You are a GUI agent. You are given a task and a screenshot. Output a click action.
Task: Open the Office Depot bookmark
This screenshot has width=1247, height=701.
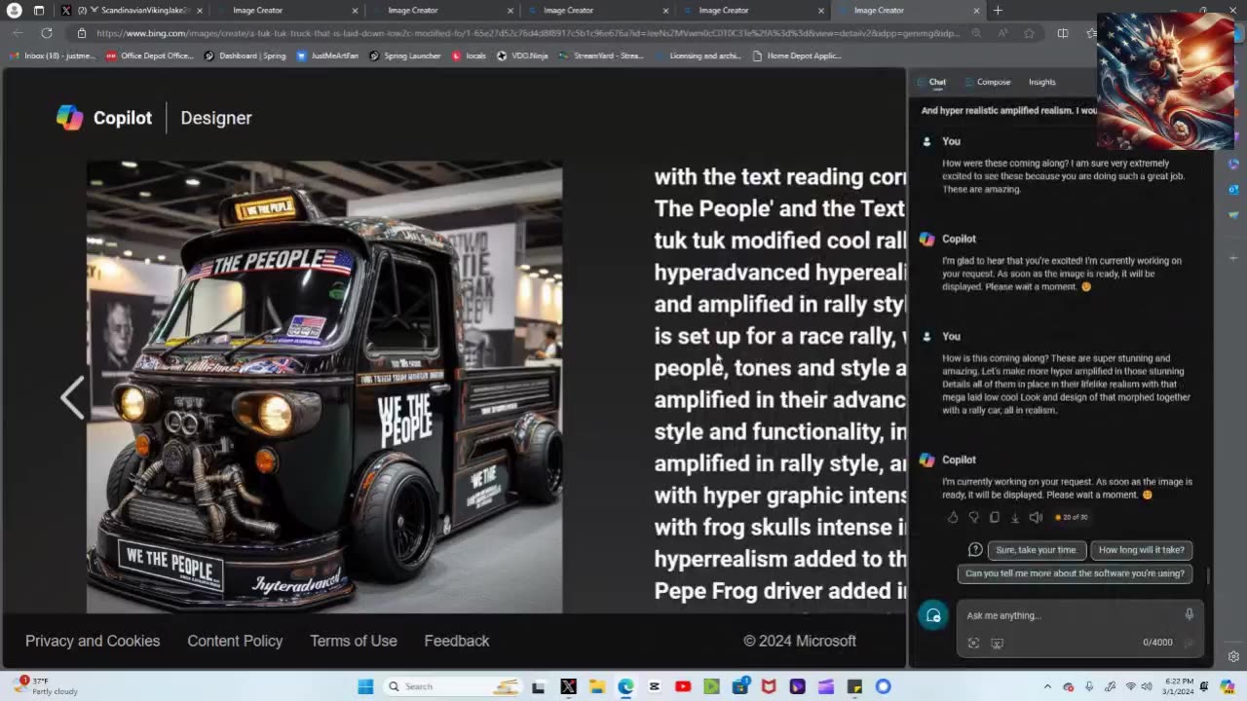point(150,55)
